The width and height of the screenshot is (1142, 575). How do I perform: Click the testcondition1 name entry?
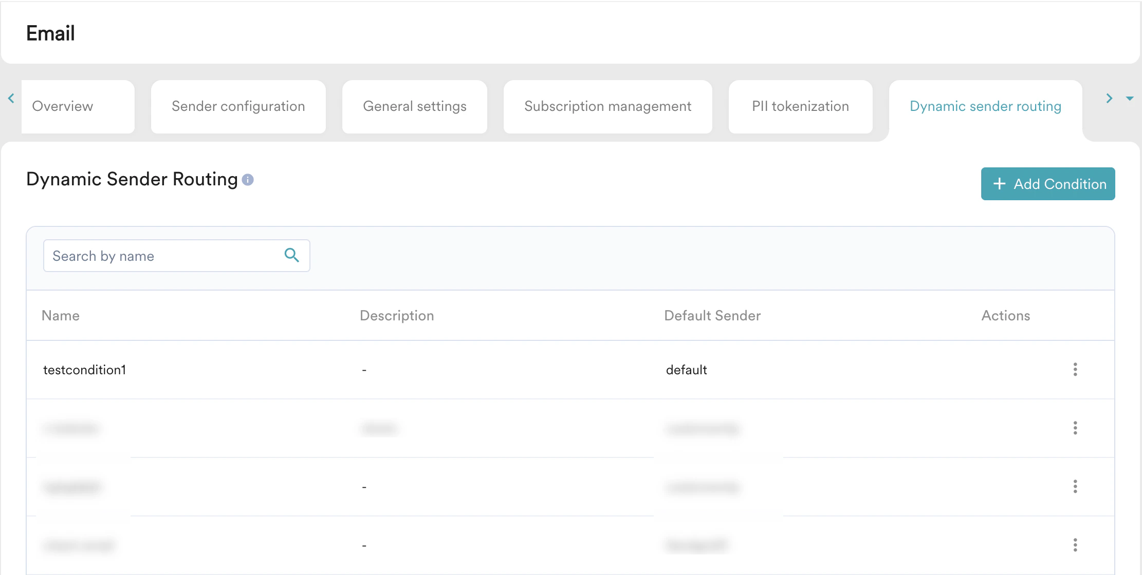(85, 370)
